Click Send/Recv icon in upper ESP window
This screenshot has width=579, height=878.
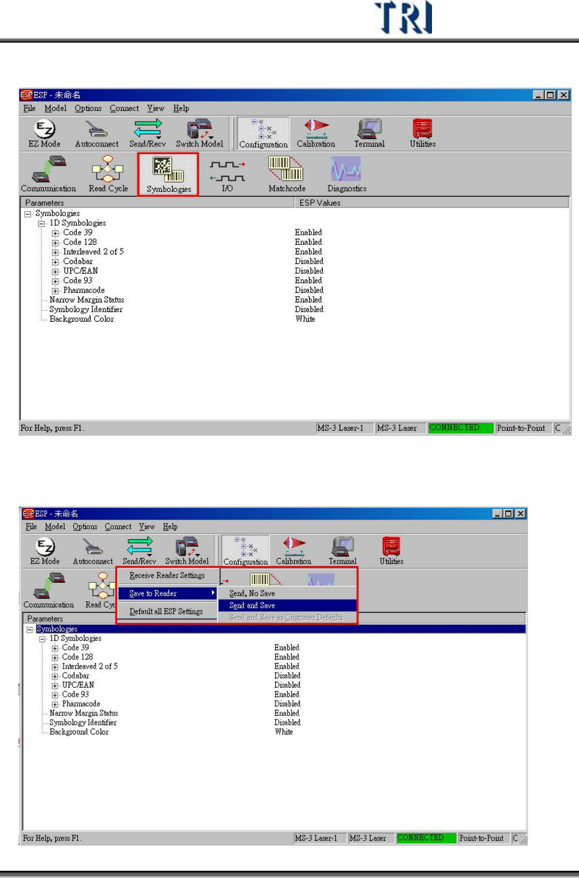coord(148,133)
